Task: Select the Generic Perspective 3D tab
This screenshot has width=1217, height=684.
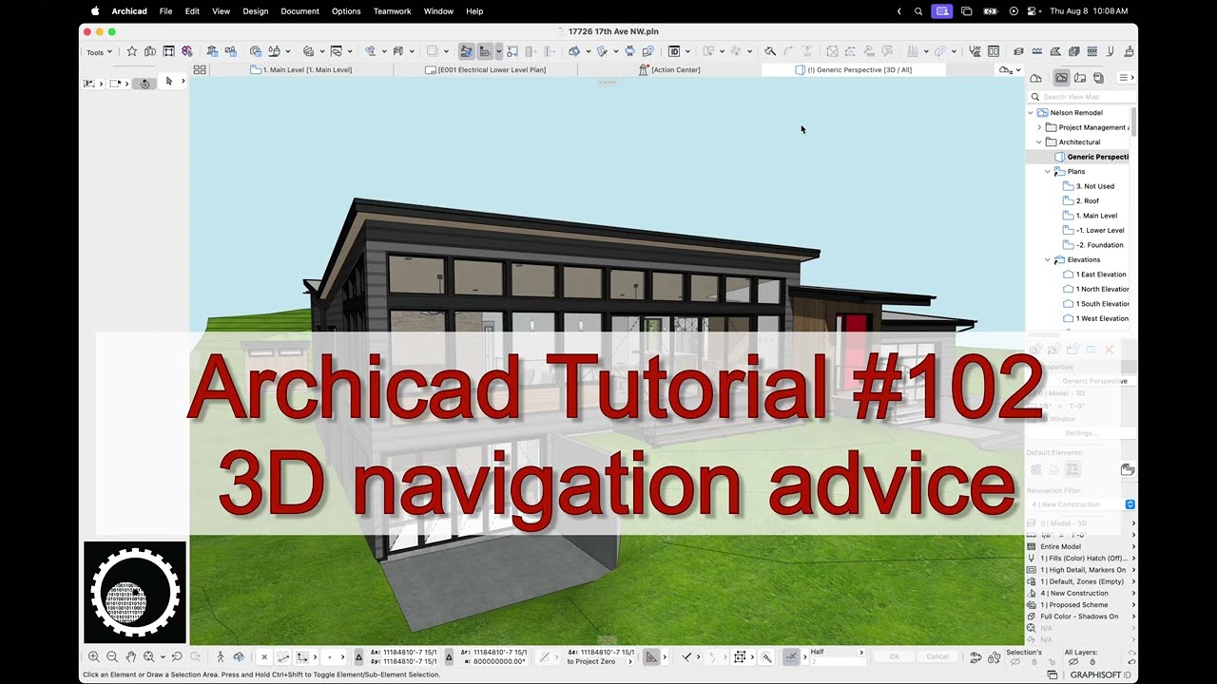Action: pos(854,70)
